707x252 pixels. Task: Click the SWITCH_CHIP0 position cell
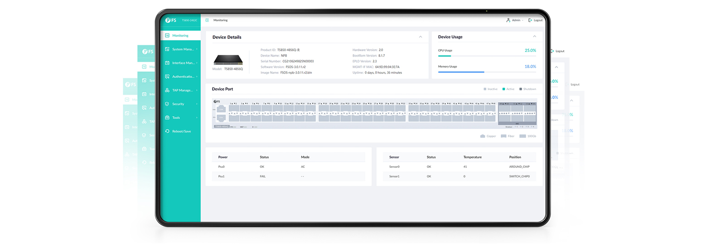519,176
